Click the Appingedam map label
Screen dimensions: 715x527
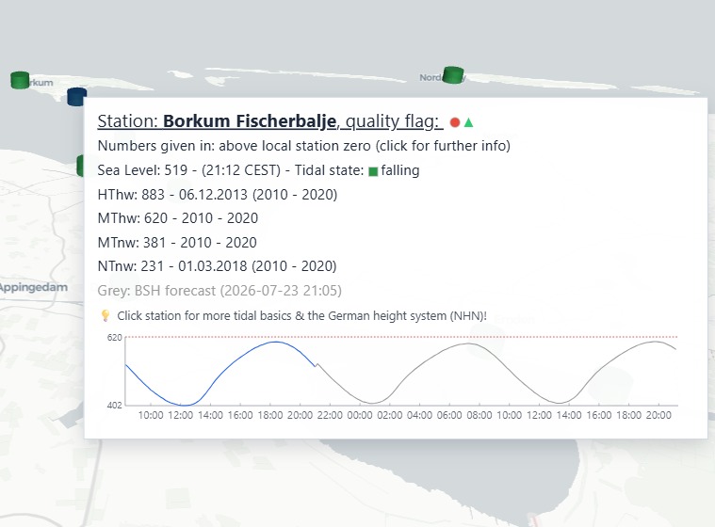coord(34,287)
